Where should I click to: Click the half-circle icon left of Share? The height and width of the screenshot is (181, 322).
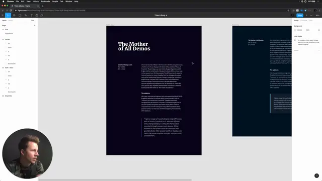(292, 15)
